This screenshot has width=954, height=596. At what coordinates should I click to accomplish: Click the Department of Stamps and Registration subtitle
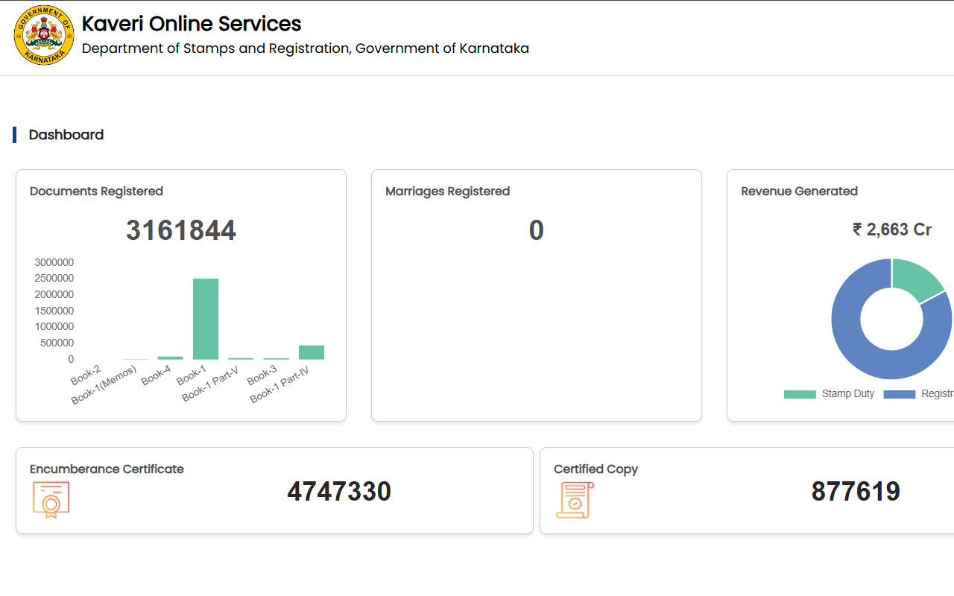pos(305,48)
